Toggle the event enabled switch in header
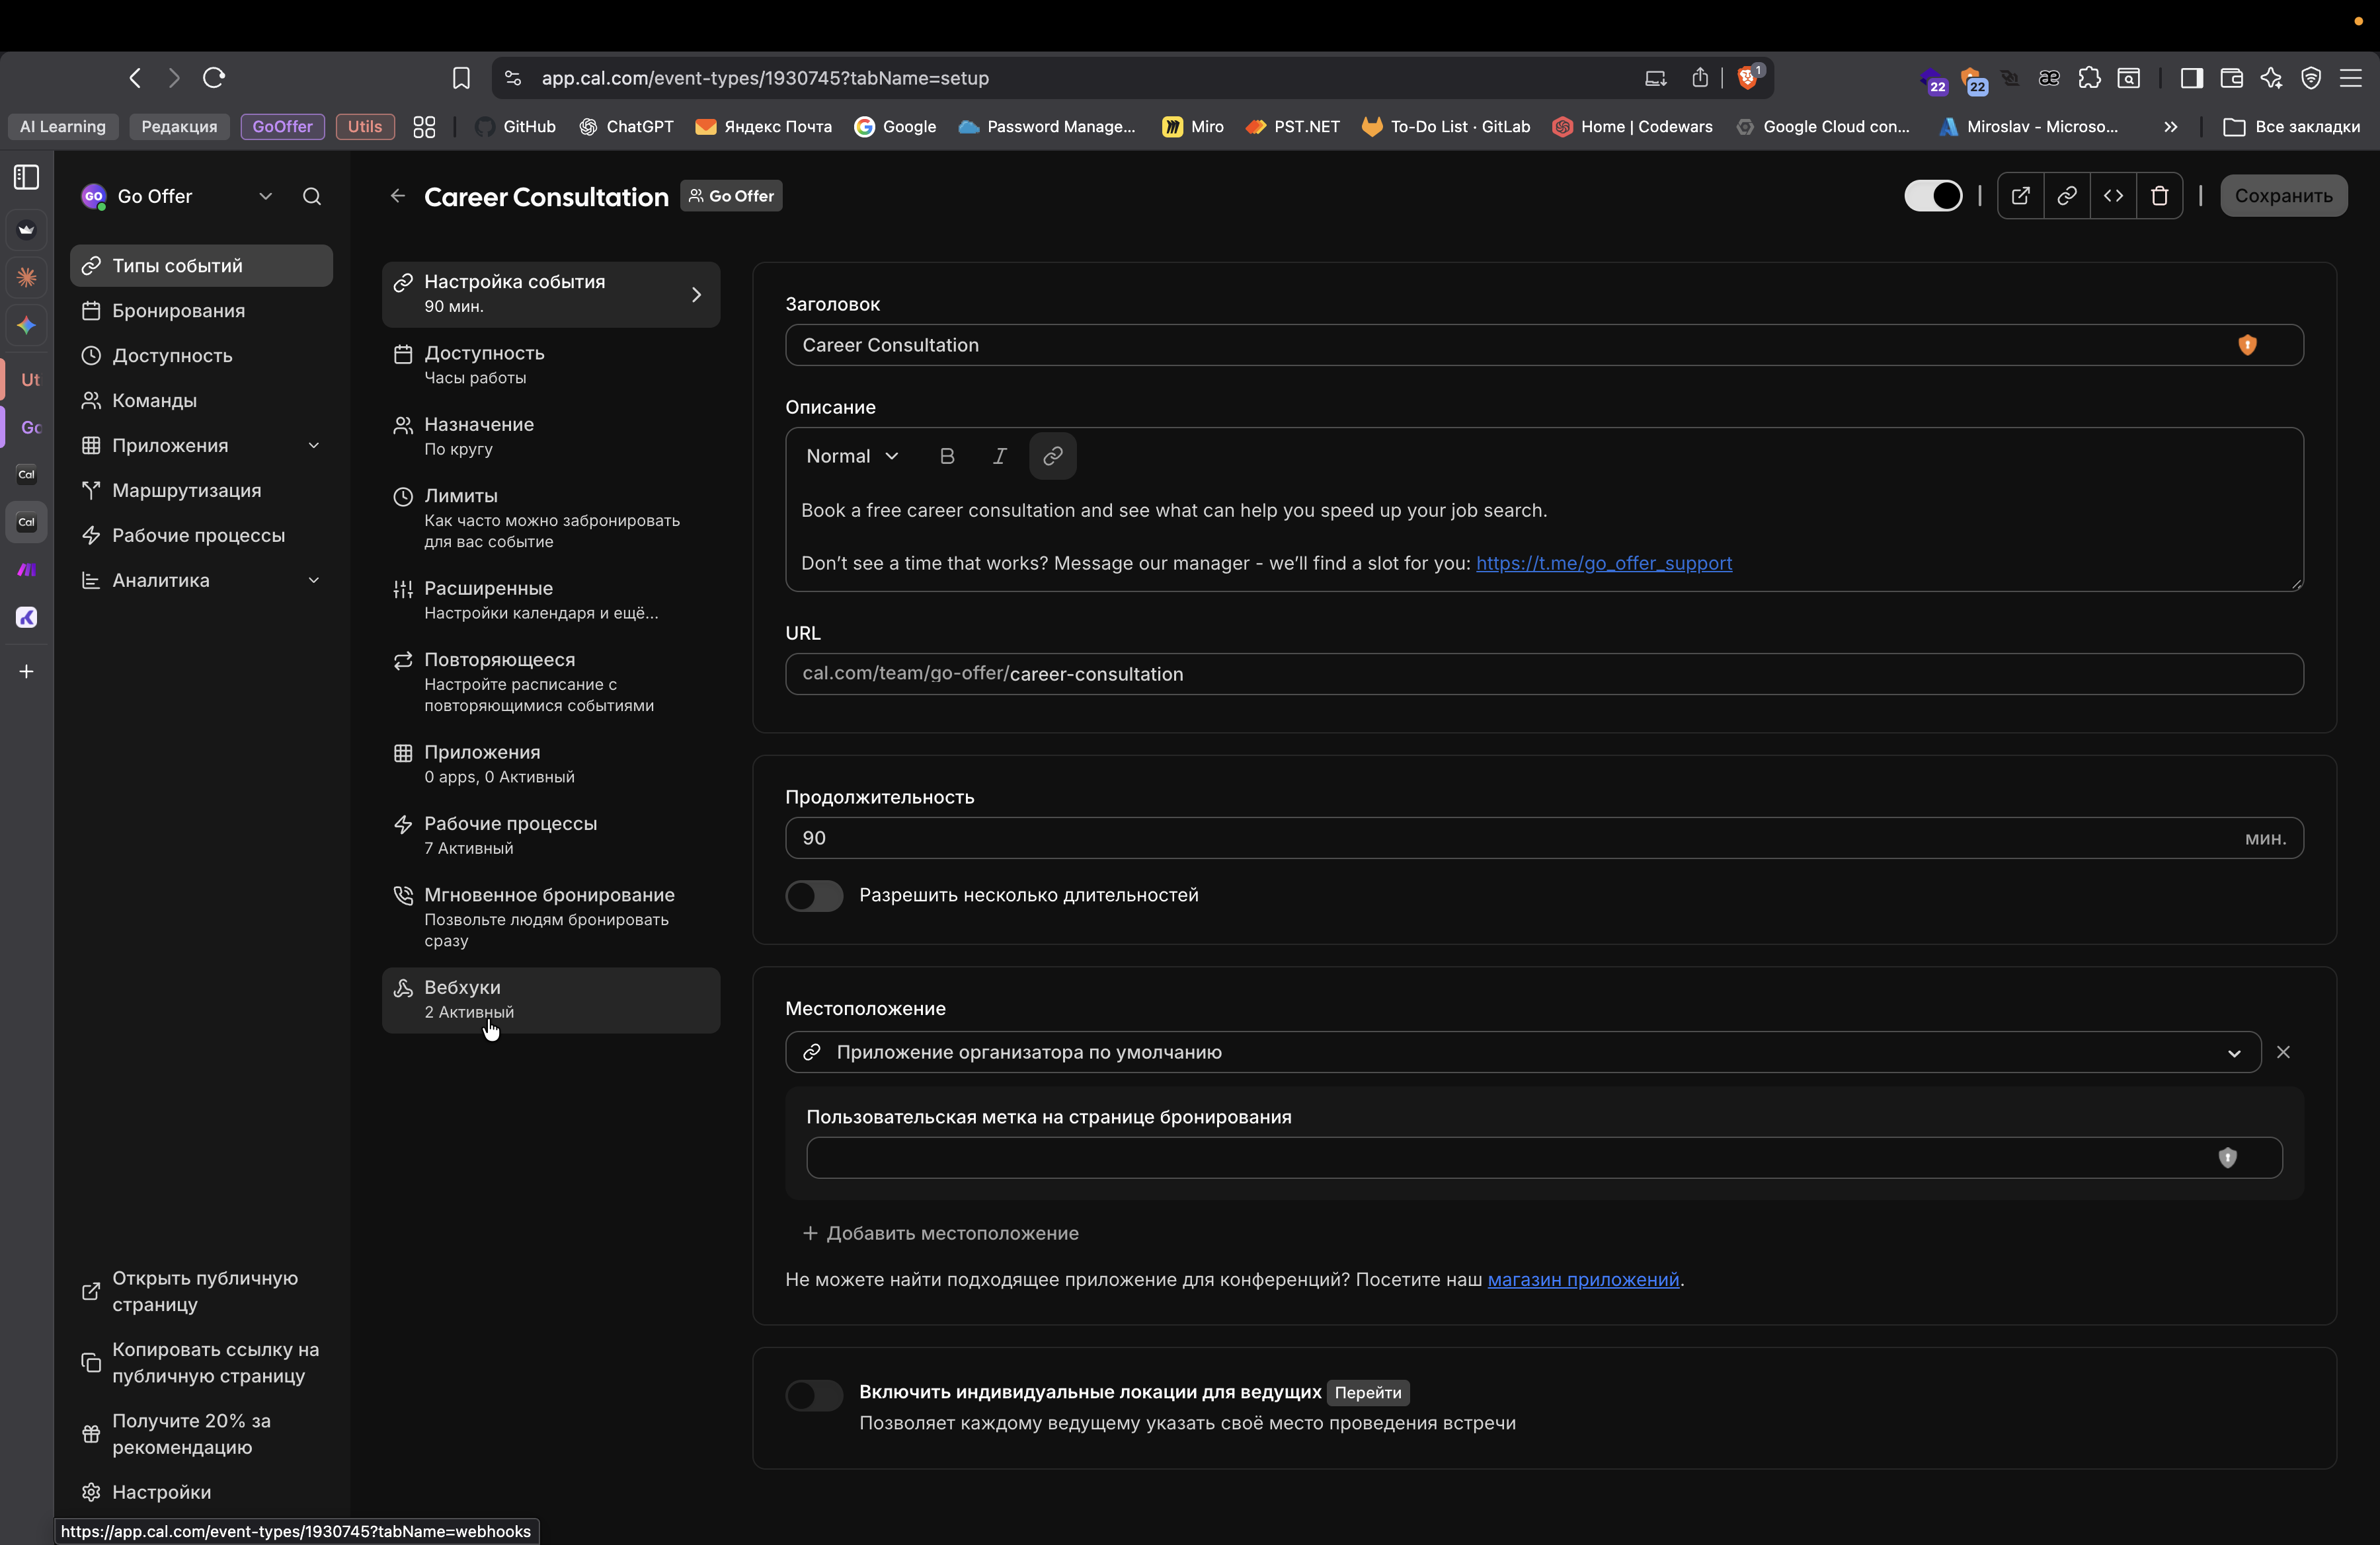The image size is (2380, 1545). 1932,196
